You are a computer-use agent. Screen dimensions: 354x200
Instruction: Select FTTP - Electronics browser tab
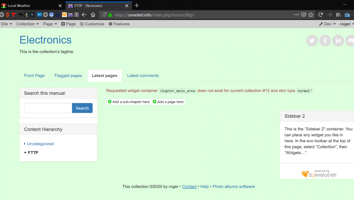coord(99,6)
